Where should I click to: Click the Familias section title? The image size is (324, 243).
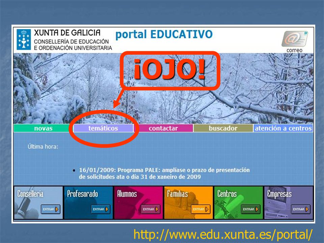pyautogui.click(x=178, y=194)
